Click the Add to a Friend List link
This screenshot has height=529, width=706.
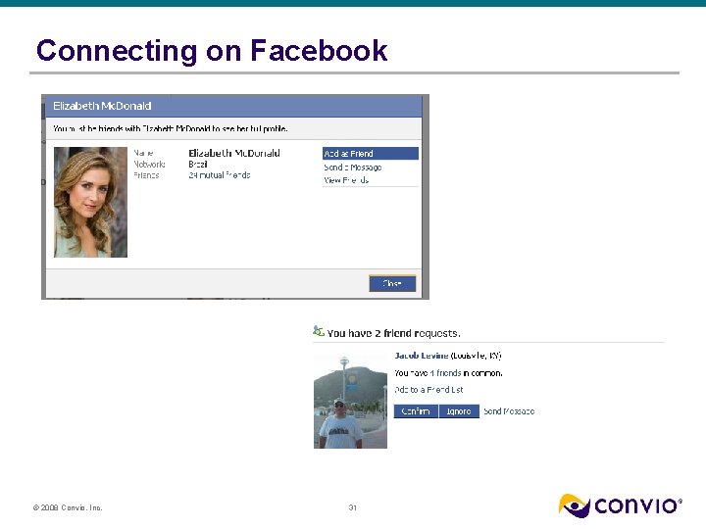(x=429, y=390)
